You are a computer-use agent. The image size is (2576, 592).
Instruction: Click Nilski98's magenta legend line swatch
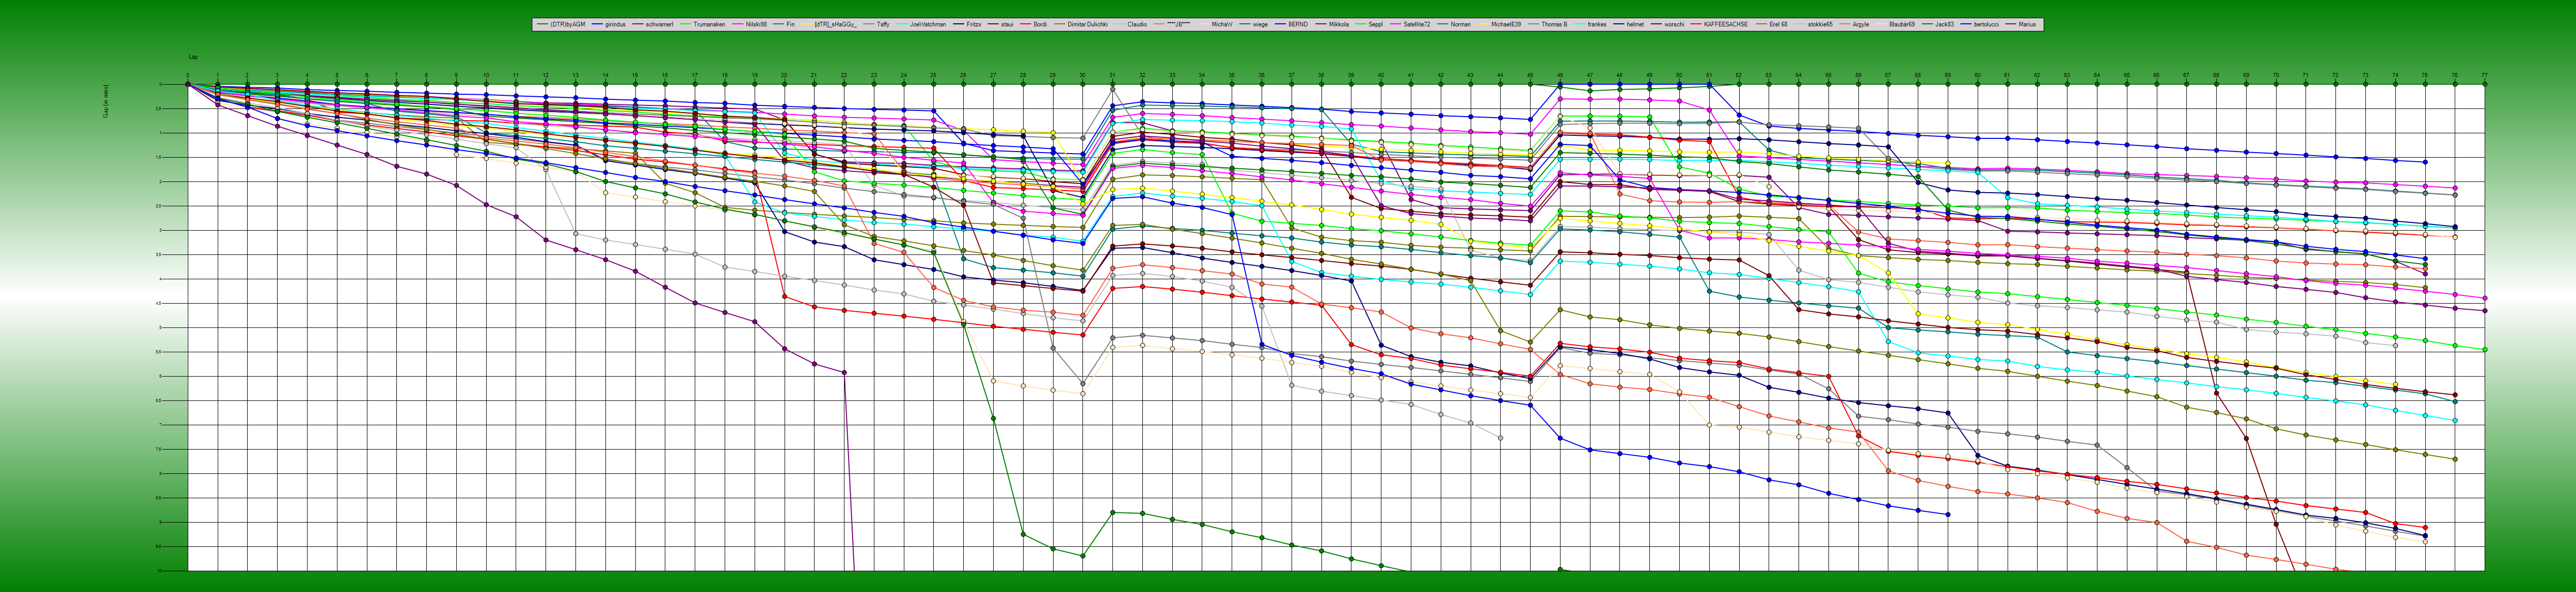point(739,24)
